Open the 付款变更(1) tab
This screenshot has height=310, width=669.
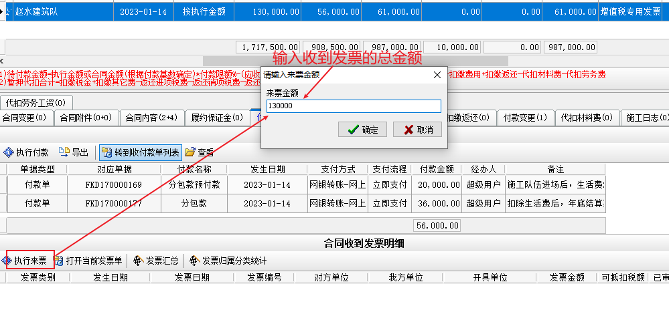tap(526, 118)
